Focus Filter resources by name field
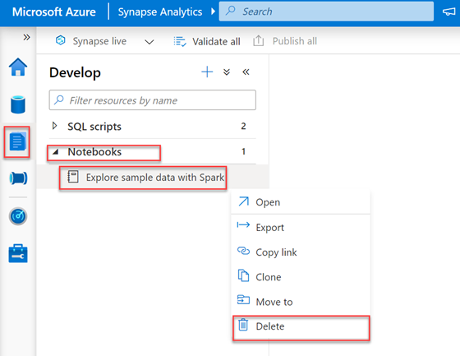Screen dimensions: 460x356 [153, 100]
